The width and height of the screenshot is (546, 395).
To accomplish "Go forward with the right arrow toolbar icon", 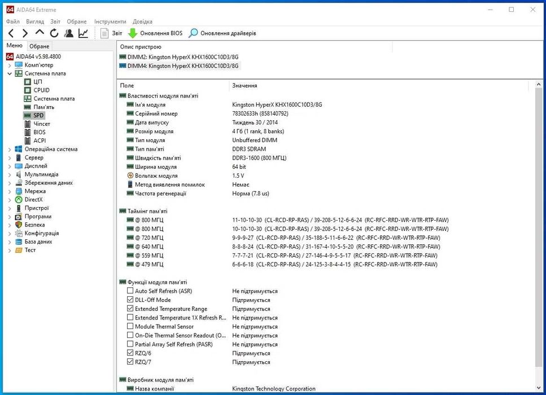I will pyautogui.click(x=25, y=33).
